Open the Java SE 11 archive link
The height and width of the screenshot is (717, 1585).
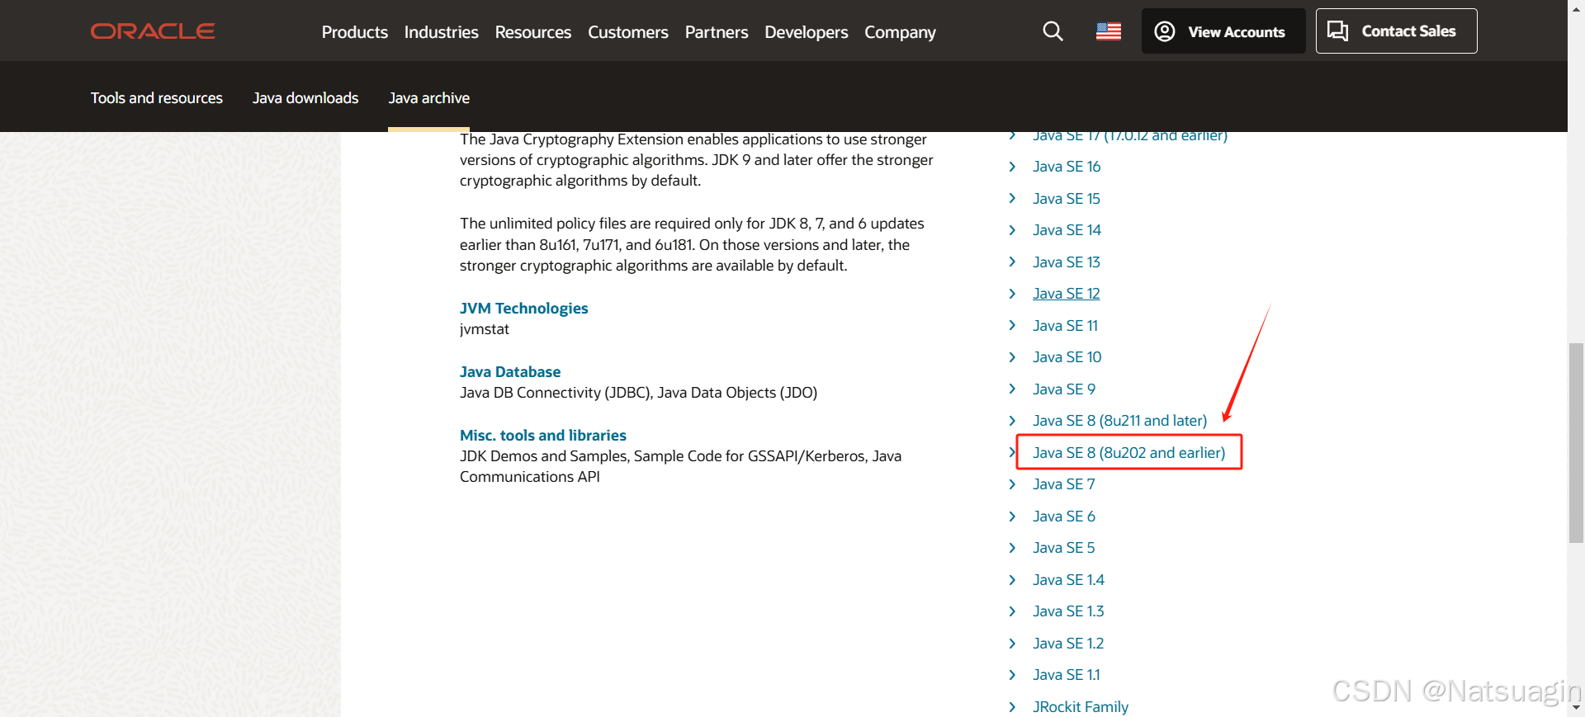point(1066,326)
